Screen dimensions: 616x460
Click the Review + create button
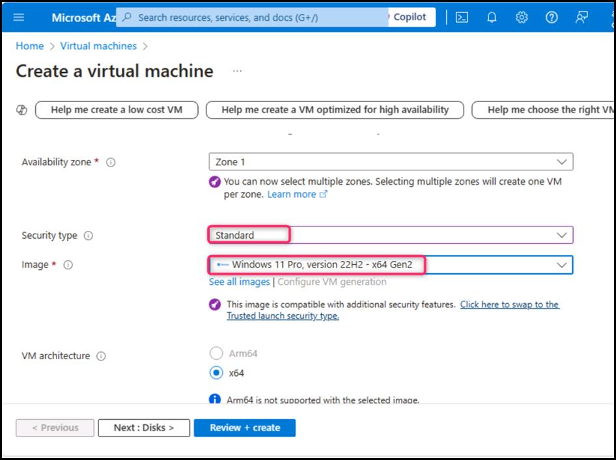(x=245, y=427)
